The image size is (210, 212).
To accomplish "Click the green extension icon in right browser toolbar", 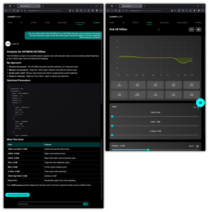I will (x=199, y=11).
